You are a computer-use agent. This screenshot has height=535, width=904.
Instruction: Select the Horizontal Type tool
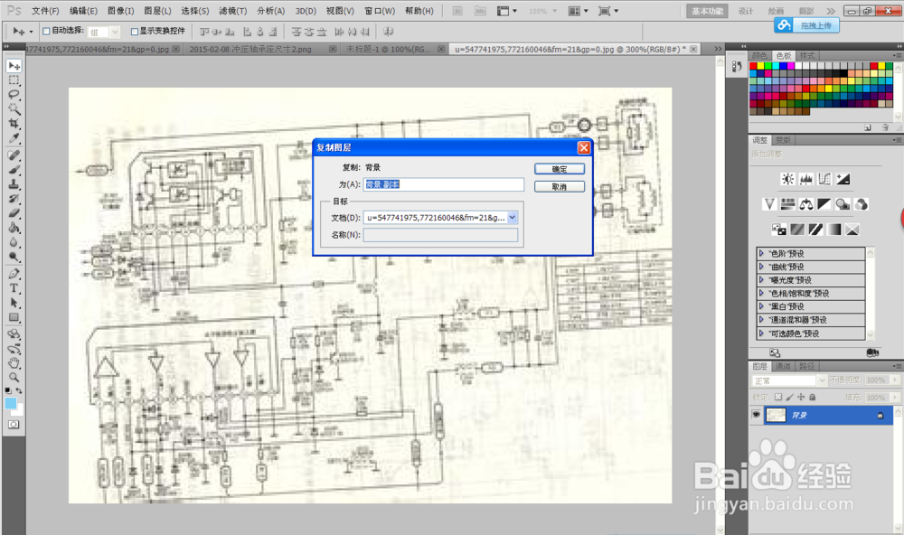(14, 288)
